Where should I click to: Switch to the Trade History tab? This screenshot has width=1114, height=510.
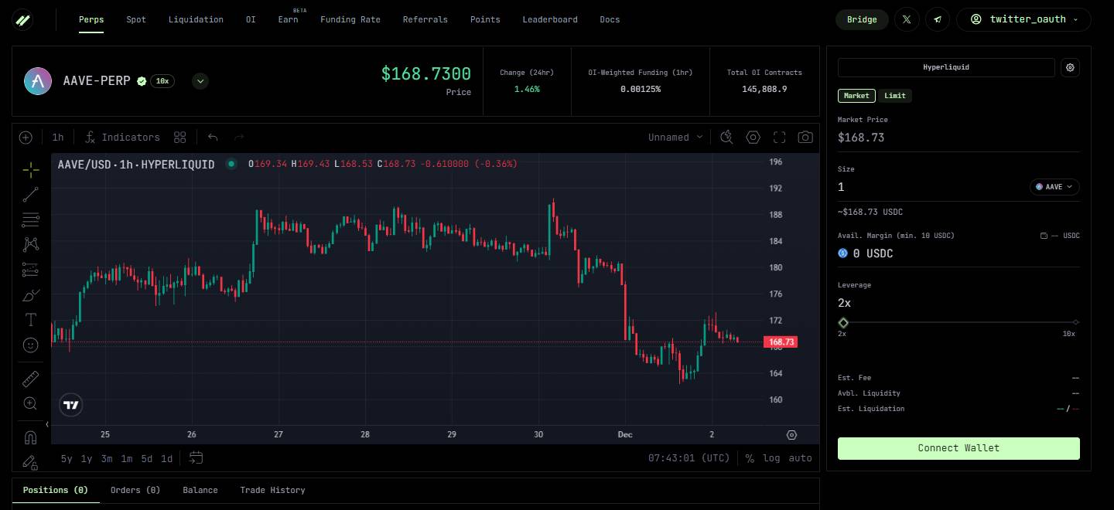[x=272, y=490]
